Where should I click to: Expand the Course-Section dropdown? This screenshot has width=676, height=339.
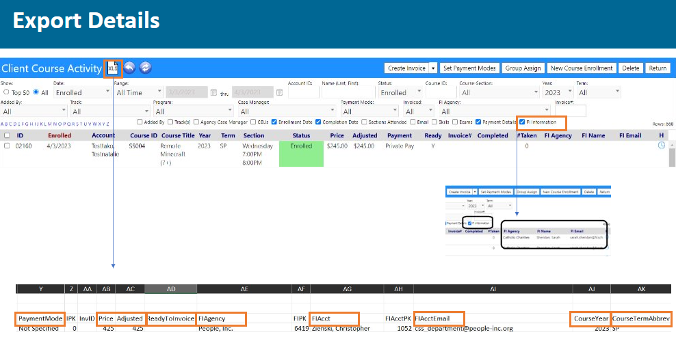click(499, 92)
